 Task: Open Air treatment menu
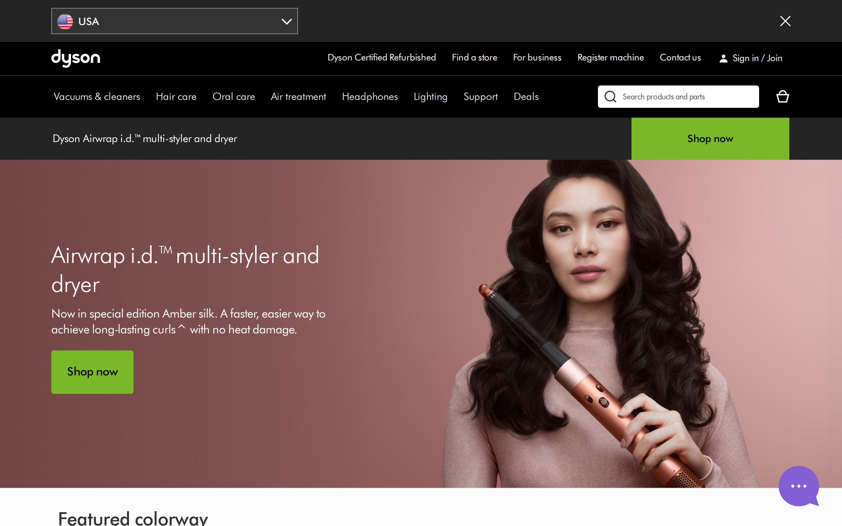(x=298, y=97)
